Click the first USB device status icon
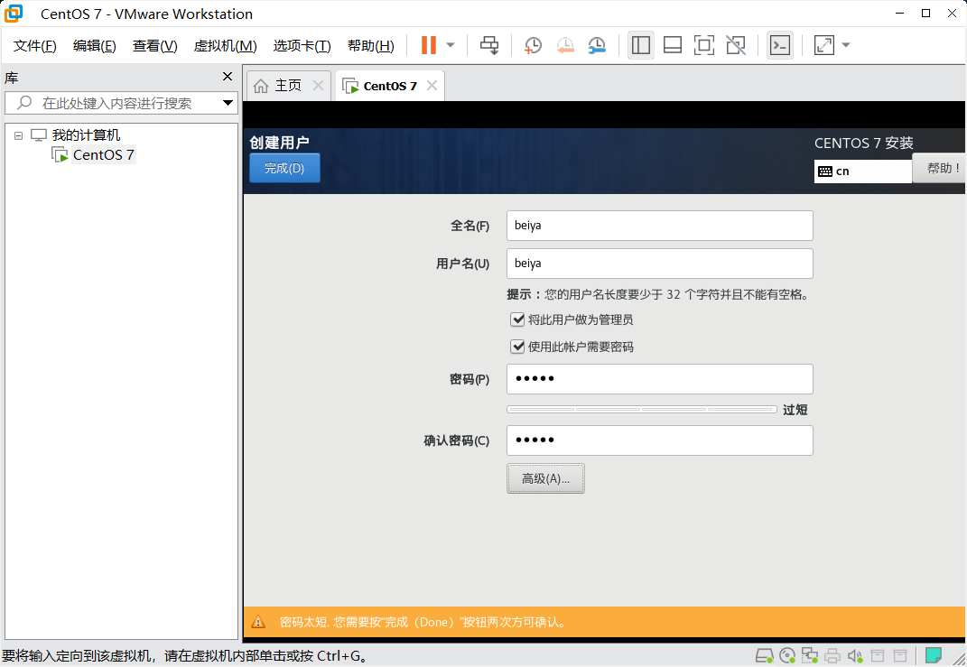Viewport: 967px width, 667px height. (x=878, y=655)
